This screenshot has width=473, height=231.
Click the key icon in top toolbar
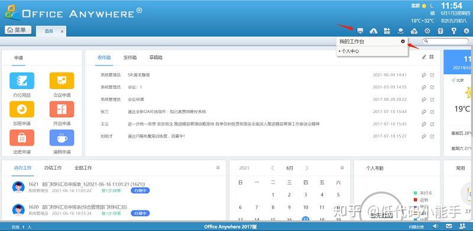pos(453,31)
